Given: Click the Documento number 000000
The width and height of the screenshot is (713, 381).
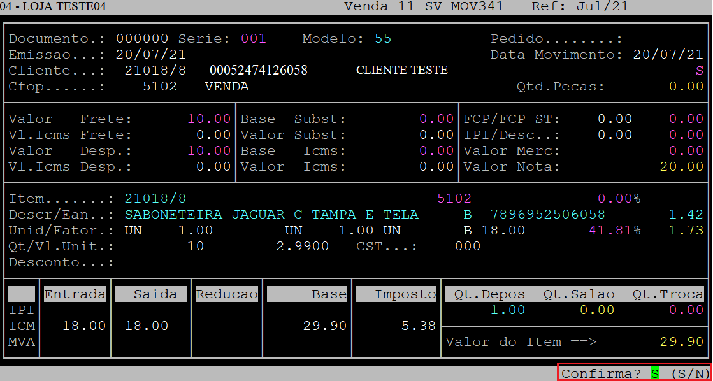Looking at the screenshot, I should [142, 39].
